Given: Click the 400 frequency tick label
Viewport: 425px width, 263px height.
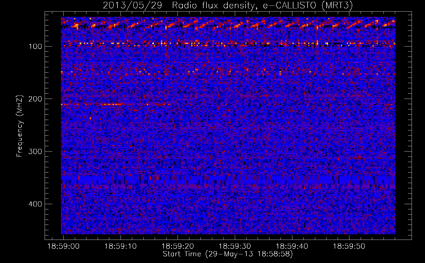Looking at the screenshot, I should (x=35, y=204).
